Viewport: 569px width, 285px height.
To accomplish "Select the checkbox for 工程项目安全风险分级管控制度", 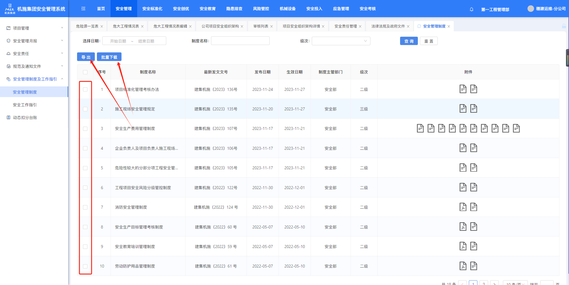I will 85,188.
